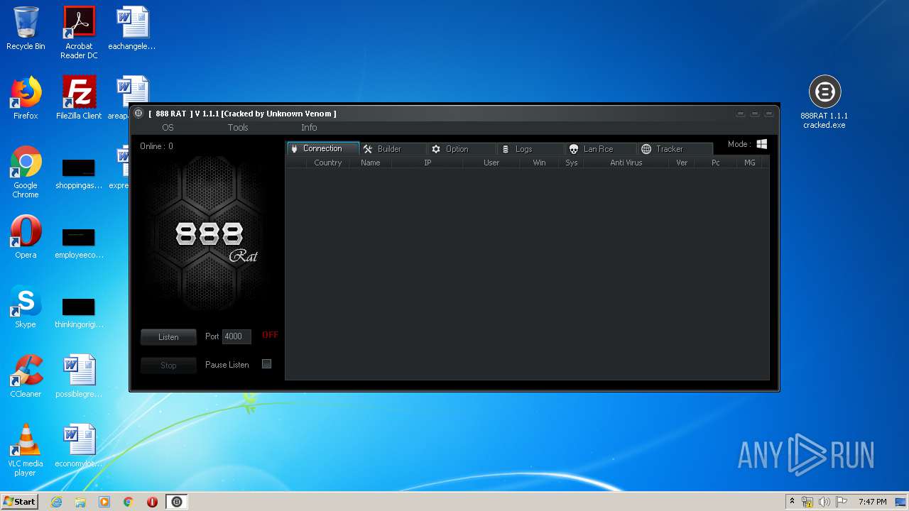Image resolution: width=909 pixels, height=511 pixels.
Task: Open Chrome from the taskbar
Action: [129, 502]
